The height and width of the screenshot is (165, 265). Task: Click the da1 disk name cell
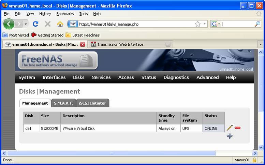pyautogui.click(x=31, y=128)
